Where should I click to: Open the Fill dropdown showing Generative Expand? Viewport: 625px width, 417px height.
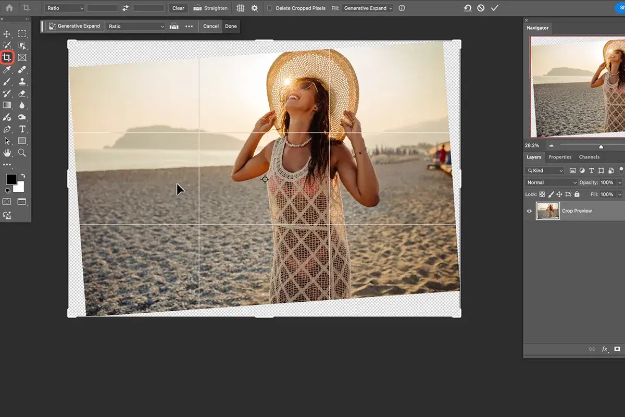(367, 8)
